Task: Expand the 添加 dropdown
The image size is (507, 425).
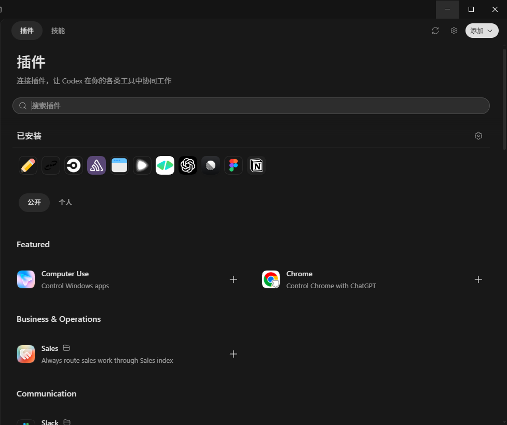Action: pyautogui.click(x=482, y=31)
